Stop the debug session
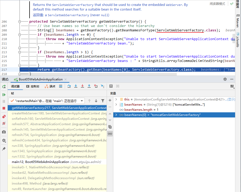241x192 pixels. click(x=4, y=108)
